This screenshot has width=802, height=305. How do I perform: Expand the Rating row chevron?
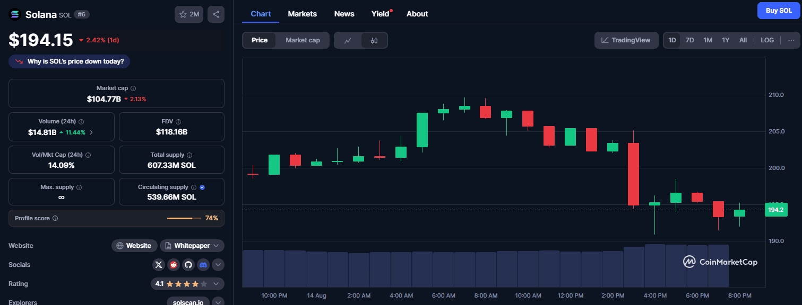tap(216, 284)
